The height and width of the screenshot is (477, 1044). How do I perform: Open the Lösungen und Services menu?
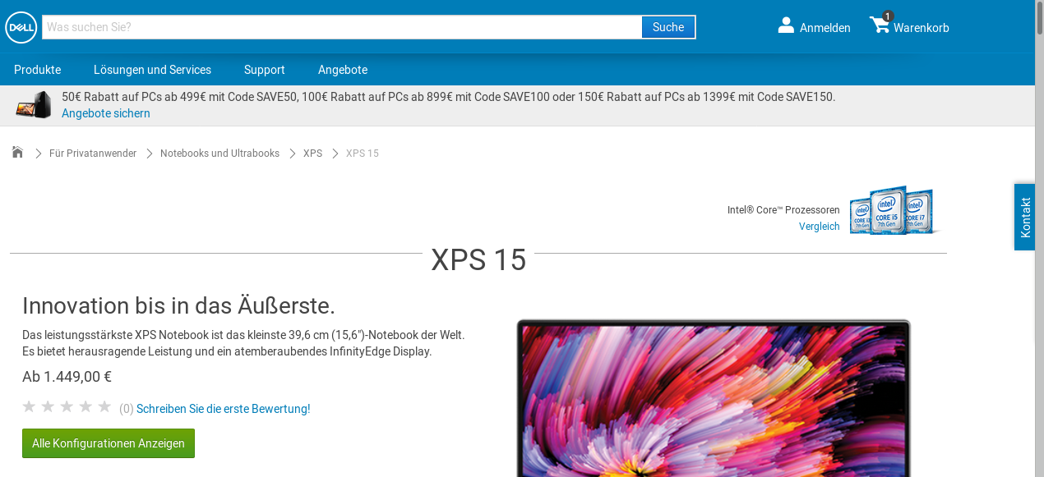tap(152, 70)
